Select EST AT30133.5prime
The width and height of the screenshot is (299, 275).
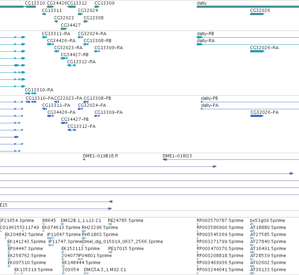268,270
